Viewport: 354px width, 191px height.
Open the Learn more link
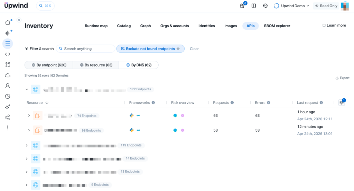[x=334, y=26]
